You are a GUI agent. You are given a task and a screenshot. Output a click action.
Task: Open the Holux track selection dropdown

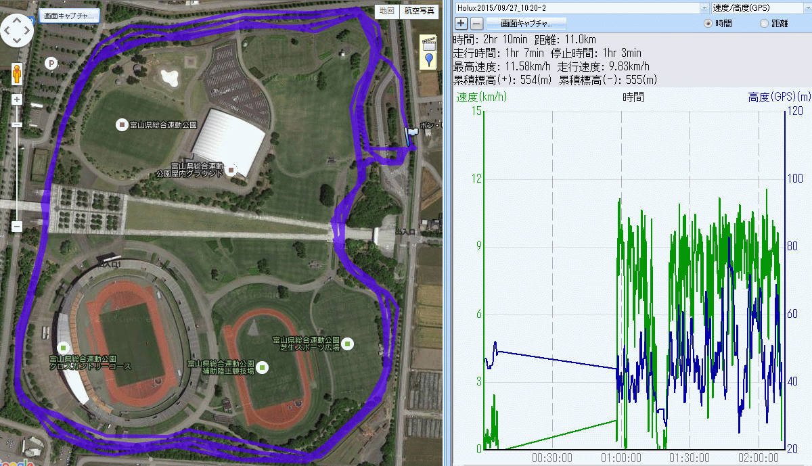pos(705,7)
